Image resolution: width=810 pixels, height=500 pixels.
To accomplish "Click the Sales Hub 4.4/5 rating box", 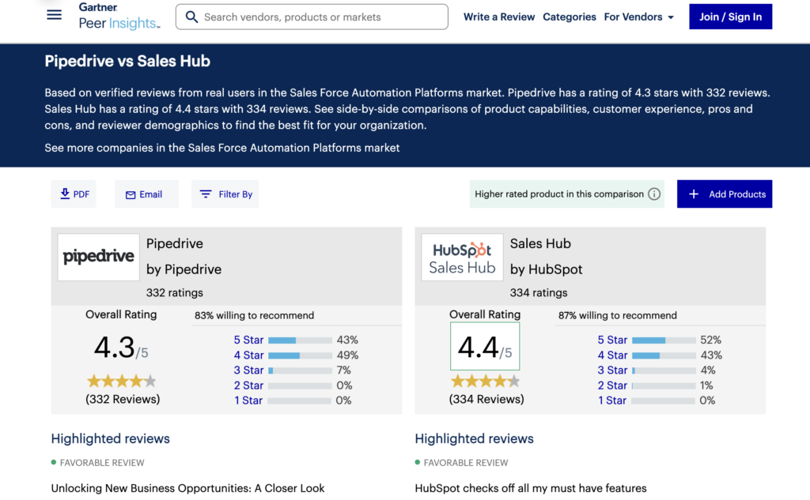I will 485,346.
